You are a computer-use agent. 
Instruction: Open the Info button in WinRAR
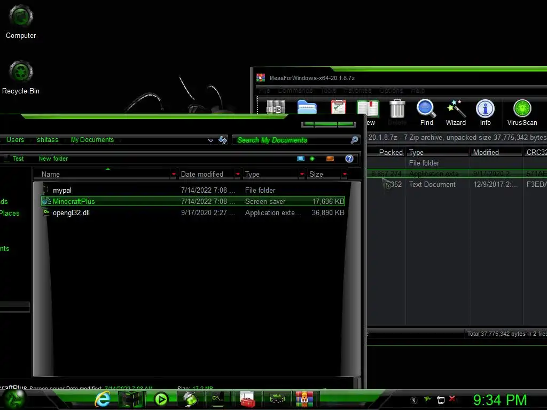click(x=485, y=113)
